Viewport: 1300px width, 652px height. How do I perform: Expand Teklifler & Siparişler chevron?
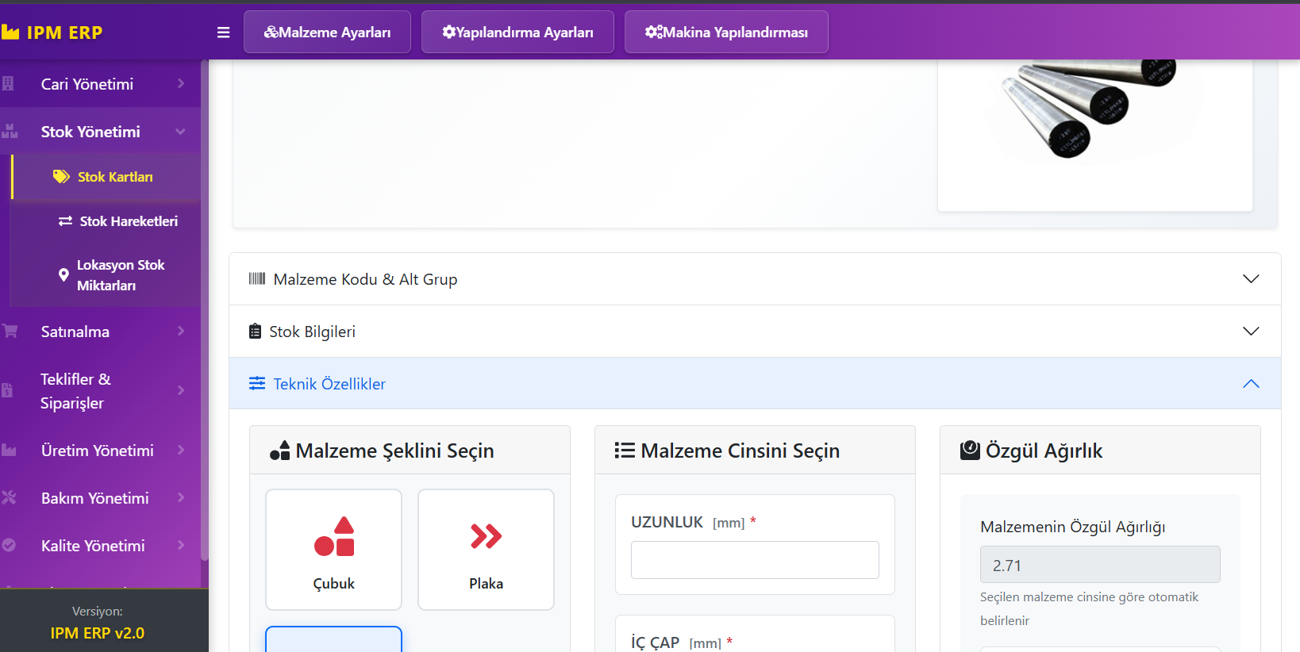[x=181, y=390]
